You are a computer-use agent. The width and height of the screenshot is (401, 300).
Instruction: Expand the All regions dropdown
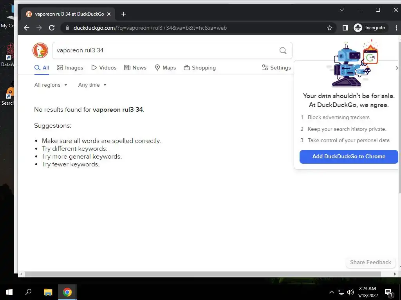click(51, 85)
